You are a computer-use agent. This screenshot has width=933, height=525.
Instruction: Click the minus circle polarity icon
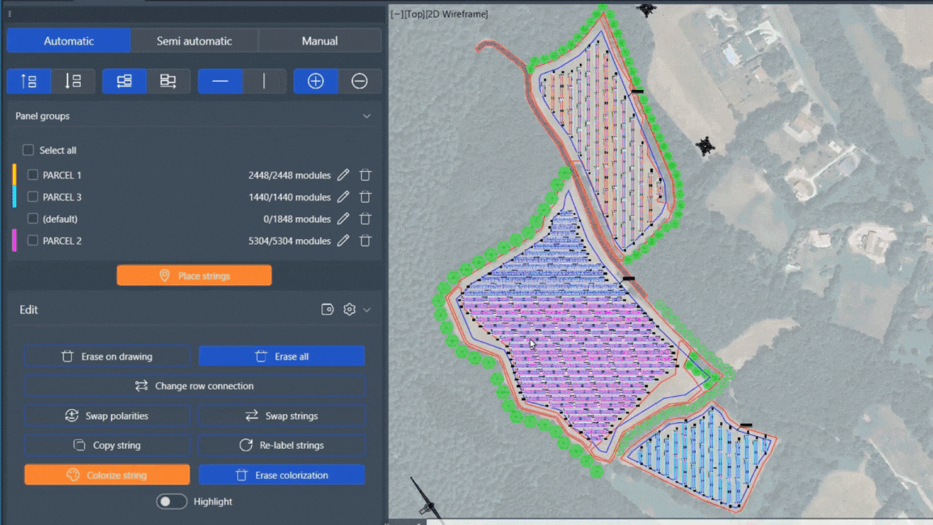point(360,81)
